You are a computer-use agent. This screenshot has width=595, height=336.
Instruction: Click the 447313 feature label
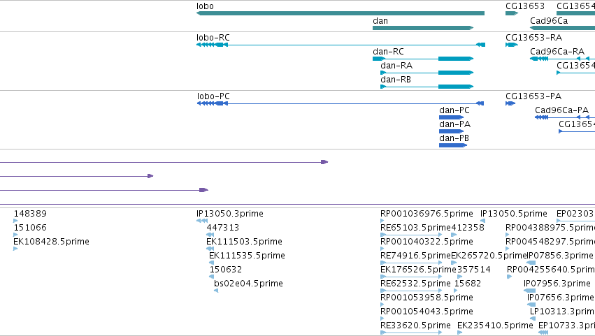pos(223,228)
